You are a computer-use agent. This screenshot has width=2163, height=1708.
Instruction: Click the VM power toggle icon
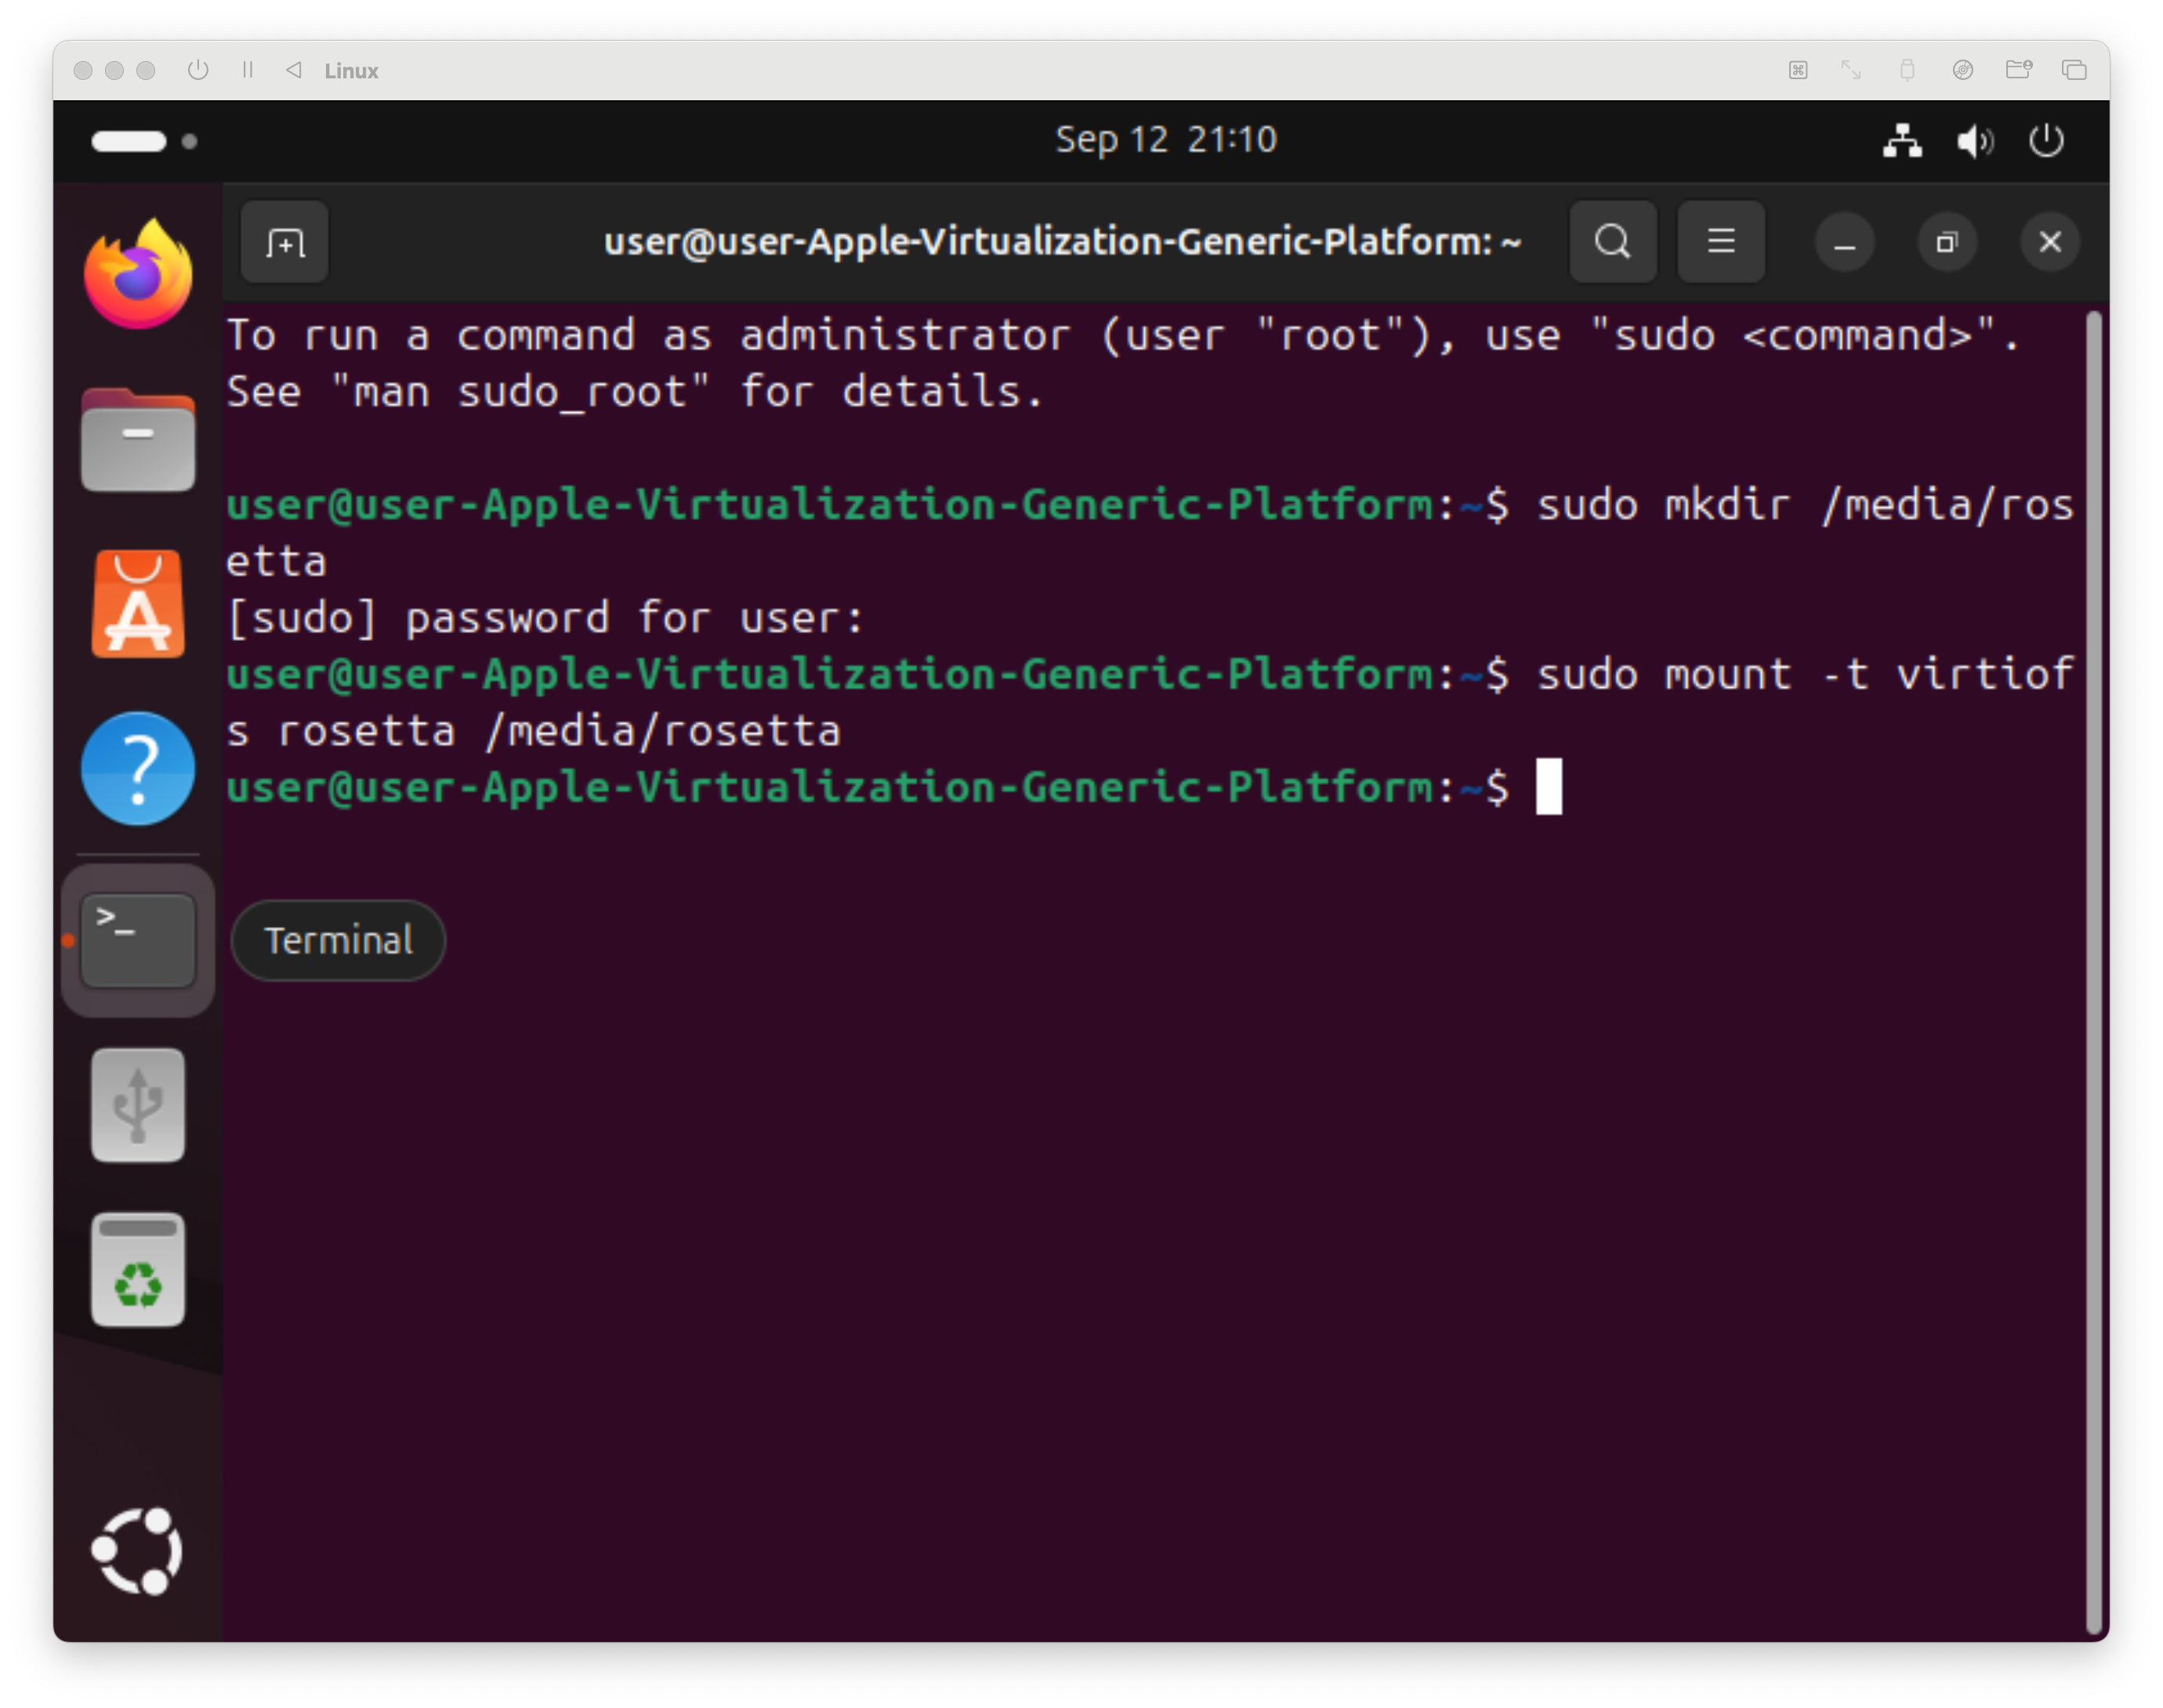(198, 70)
